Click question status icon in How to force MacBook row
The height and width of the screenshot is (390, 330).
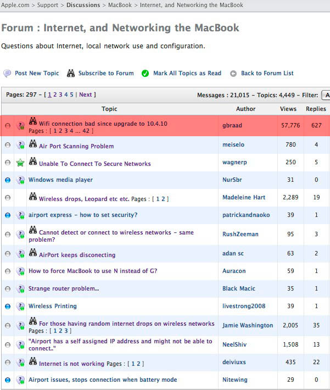coord(20,271)
